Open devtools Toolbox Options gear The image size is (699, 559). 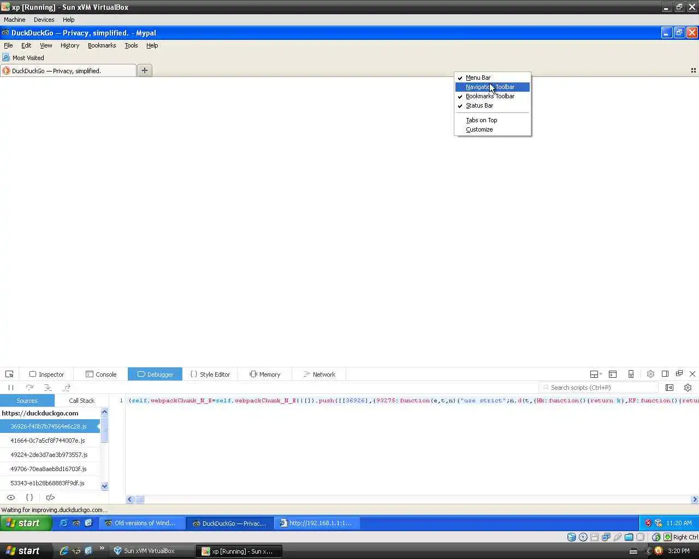650,374
